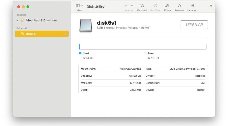Erase the selected disk
228x126 pixels.
tap(168, 8)
